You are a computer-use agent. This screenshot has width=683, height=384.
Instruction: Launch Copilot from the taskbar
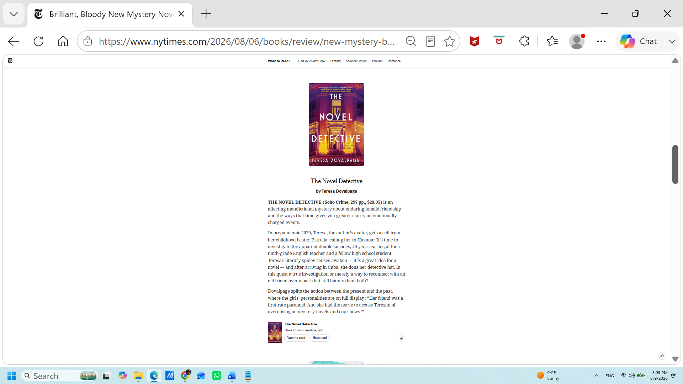(123, 376)
